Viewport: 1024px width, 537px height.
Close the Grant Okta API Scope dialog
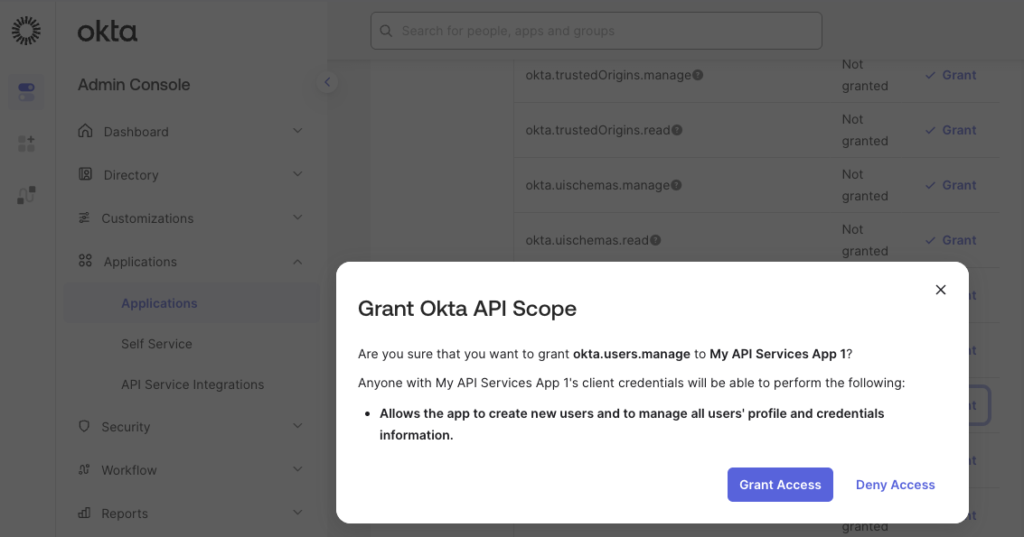941,290
